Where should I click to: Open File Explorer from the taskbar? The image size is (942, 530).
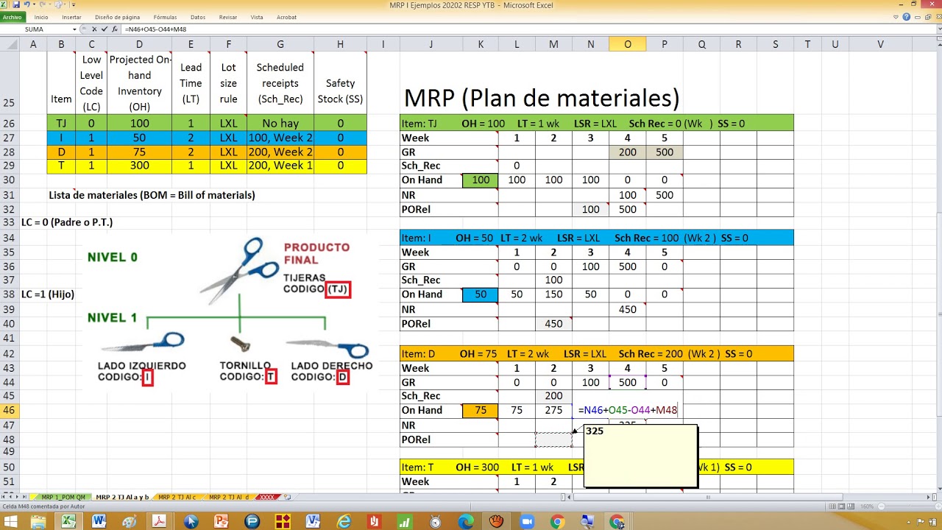[38, 521]
